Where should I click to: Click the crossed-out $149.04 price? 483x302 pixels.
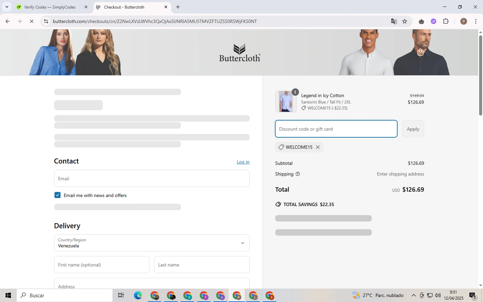tap(417, 96)
